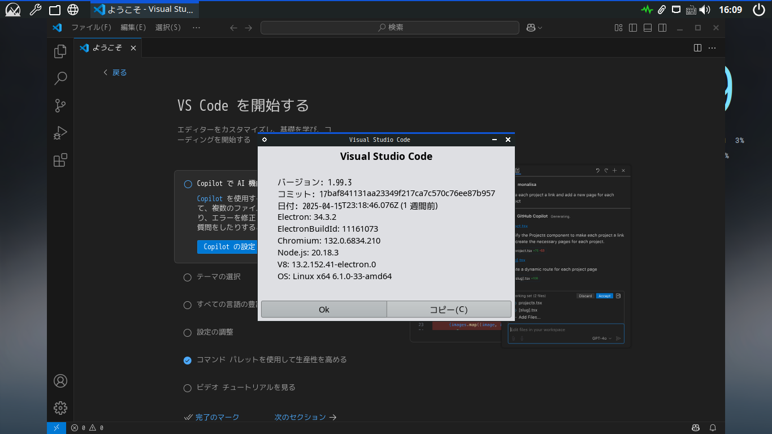
Task: Launch the wrench tools icon in the panel
Action: [34, 10]
